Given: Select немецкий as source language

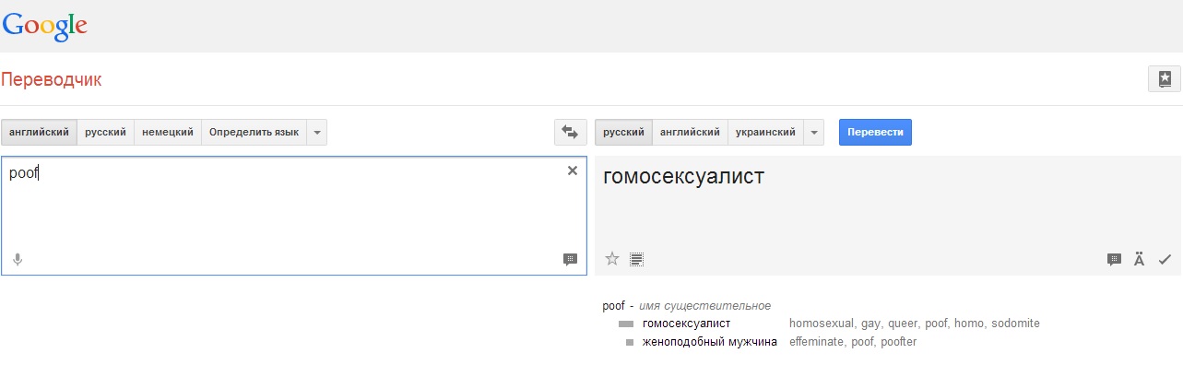Looking at the screenshot, I should pos(168,133).
